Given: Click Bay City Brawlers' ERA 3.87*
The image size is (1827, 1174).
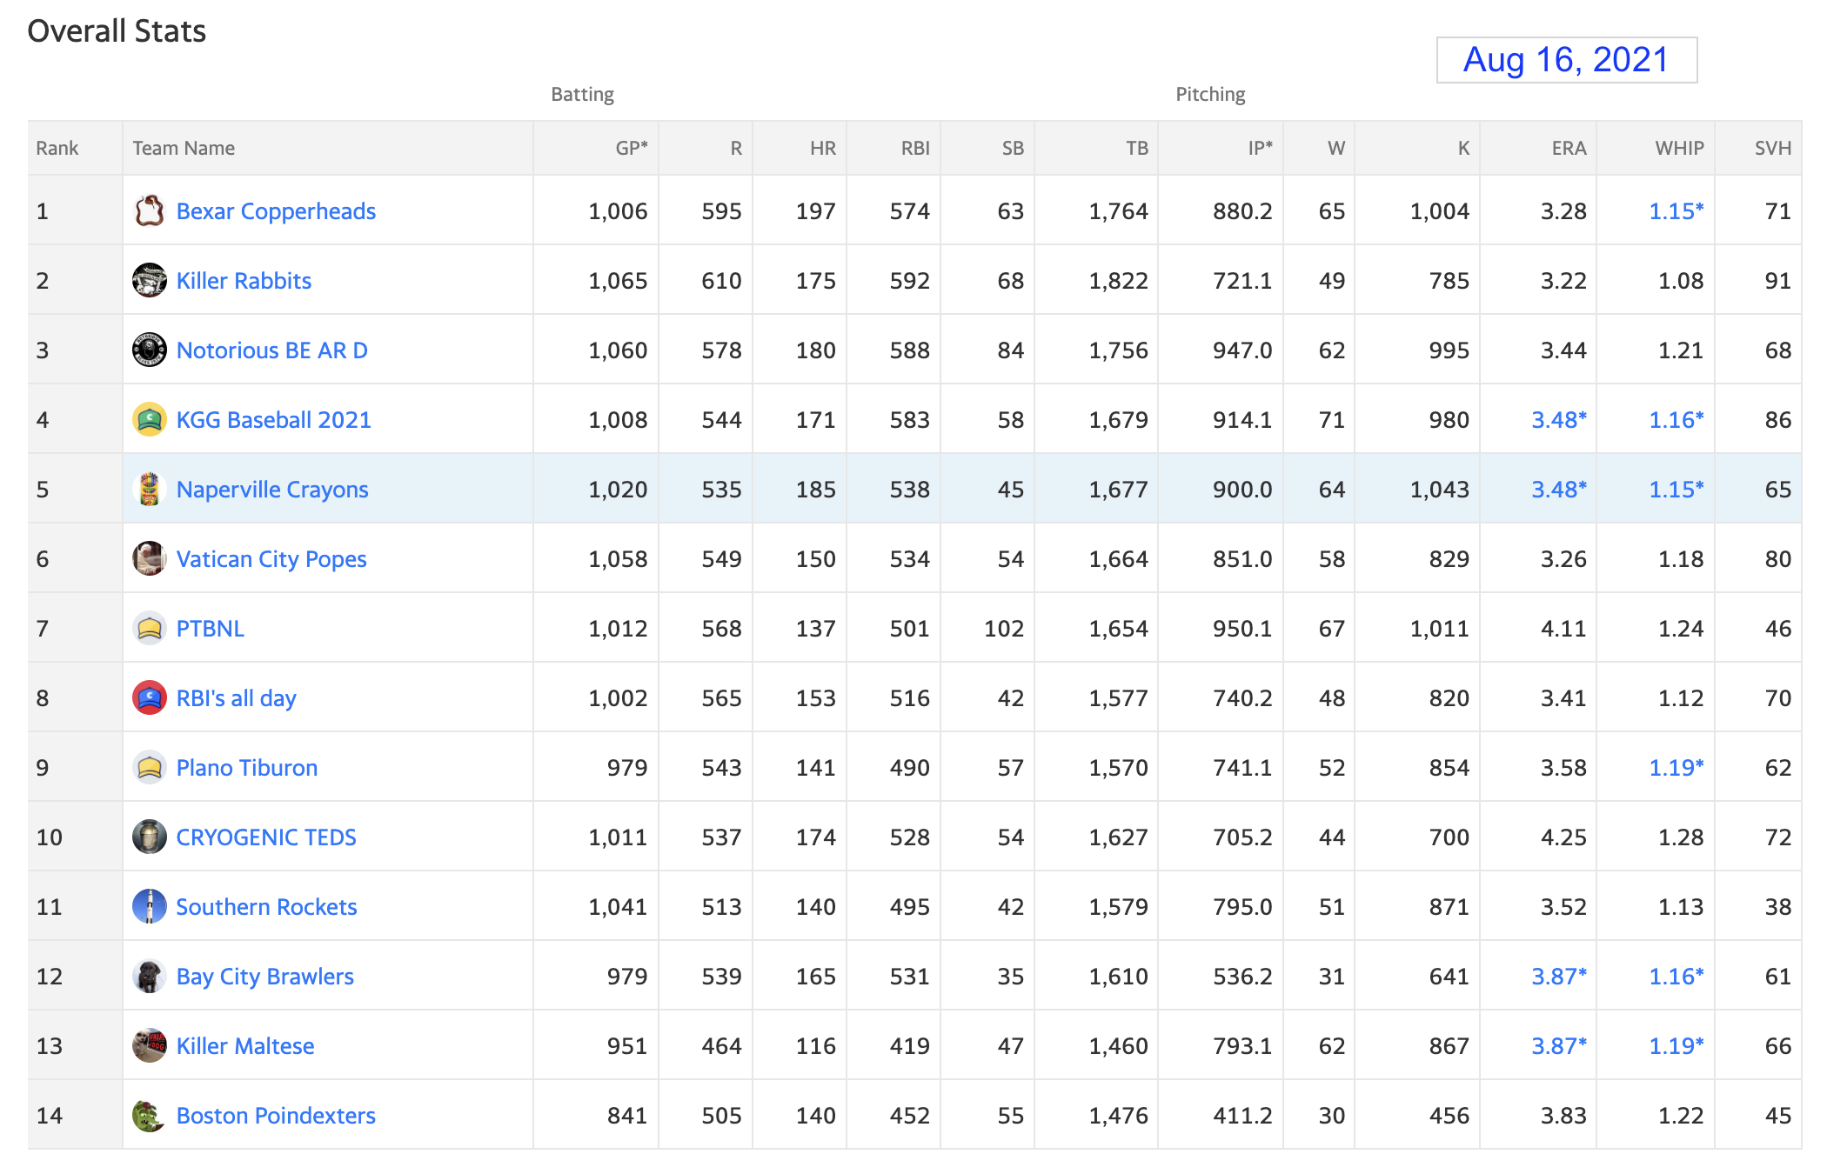Looking at the screenshot, I should click(1559, 977).
